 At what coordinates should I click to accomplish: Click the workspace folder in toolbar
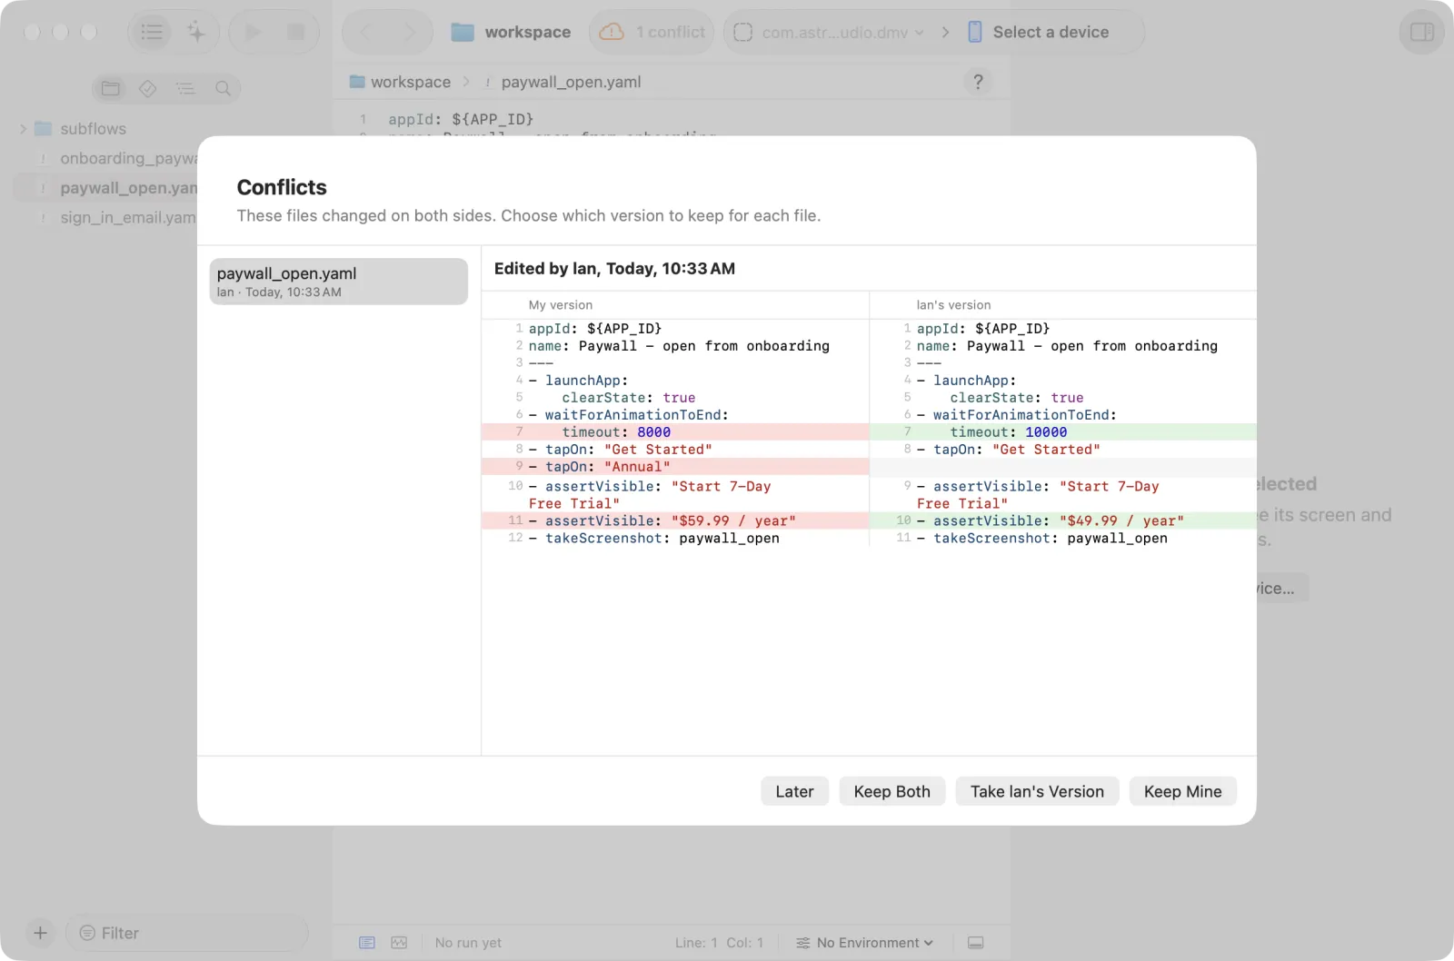pos(511,32)
